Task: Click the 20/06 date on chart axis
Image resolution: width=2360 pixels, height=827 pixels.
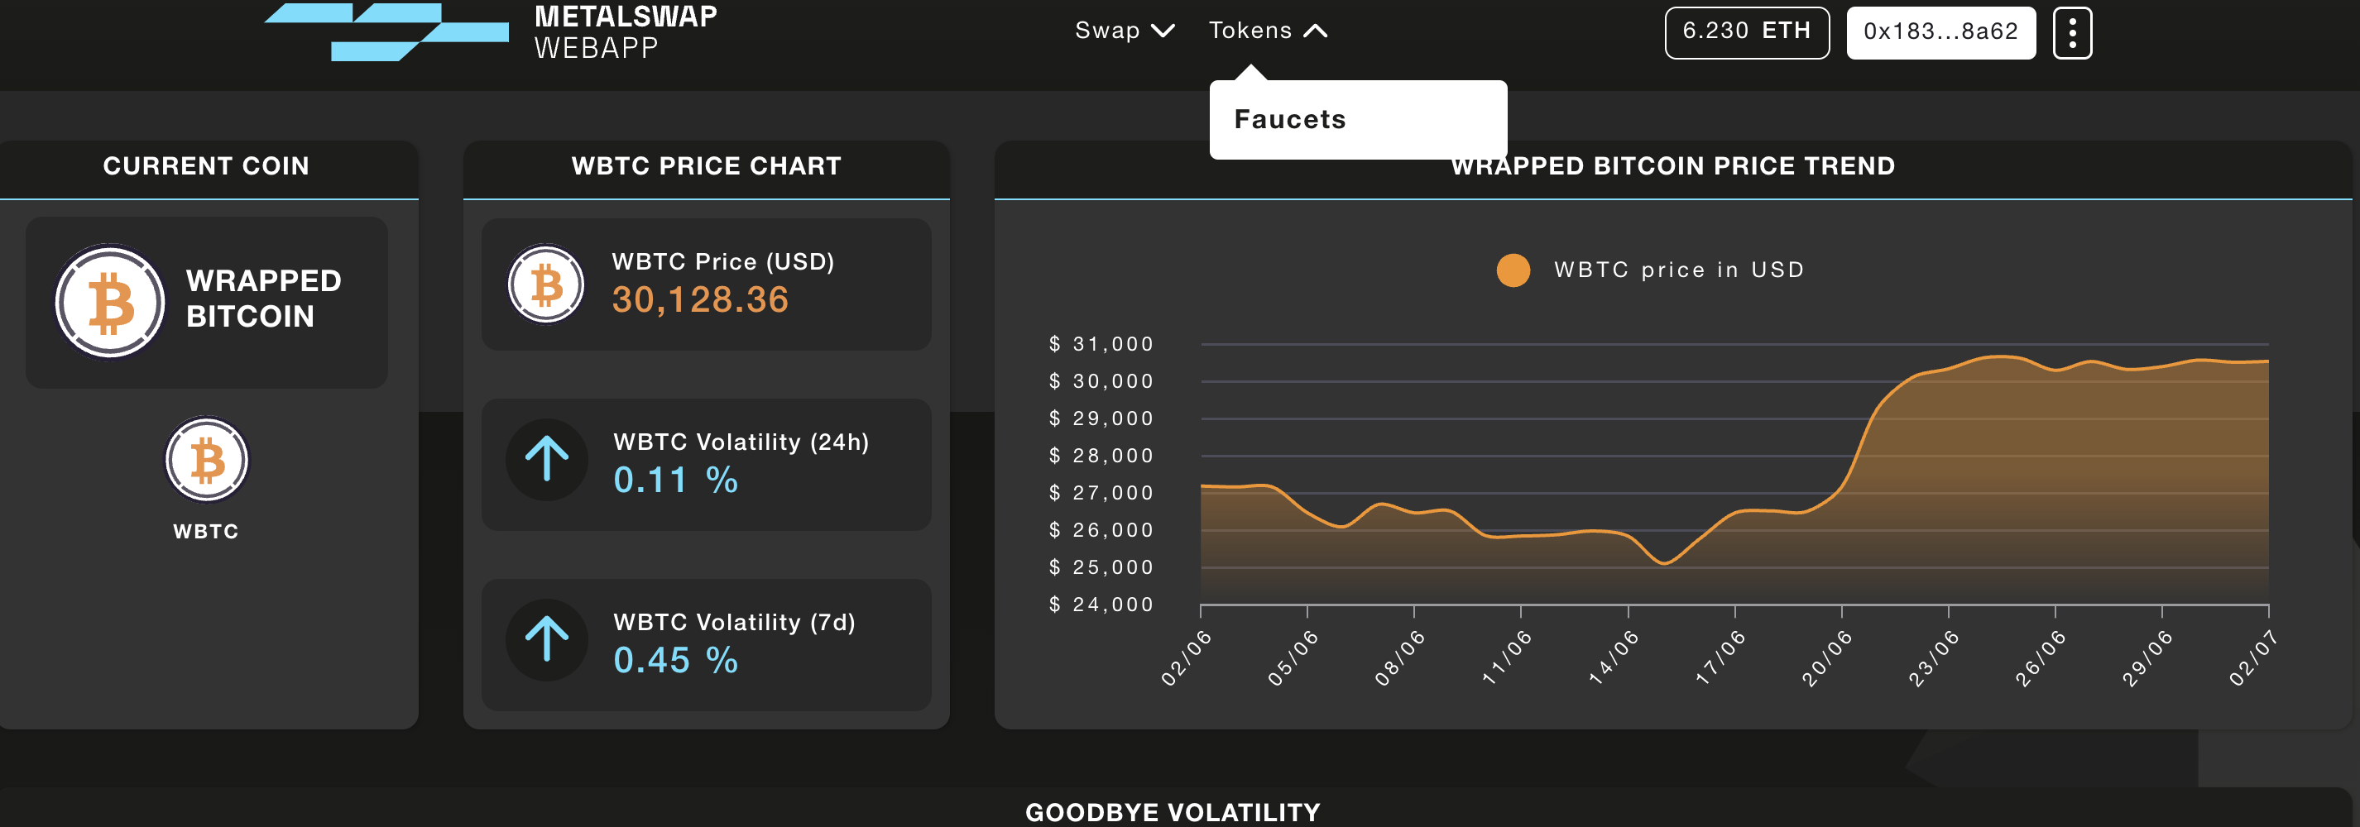Action: [1827, 658]
